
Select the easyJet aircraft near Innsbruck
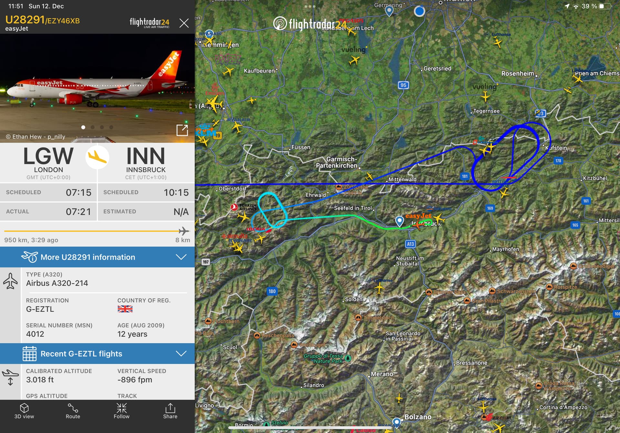(x=418, y=224)
